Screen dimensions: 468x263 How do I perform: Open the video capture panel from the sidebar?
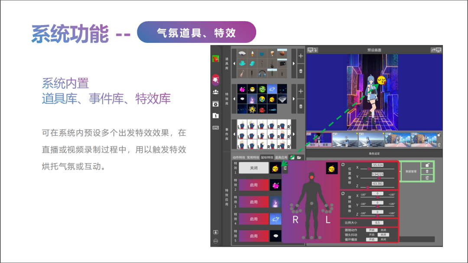215,103
